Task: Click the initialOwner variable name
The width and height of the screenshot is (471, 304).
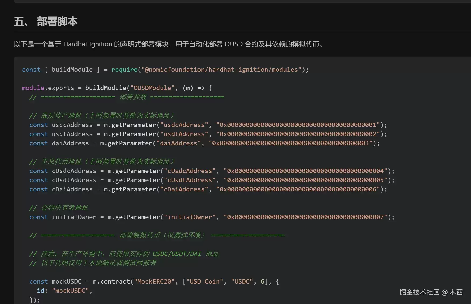Action: 74,217
